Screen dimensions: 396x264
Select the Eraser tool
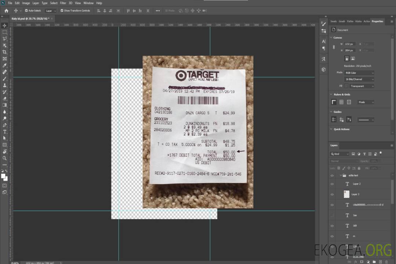pyautogui.click(x=4, y=99)
